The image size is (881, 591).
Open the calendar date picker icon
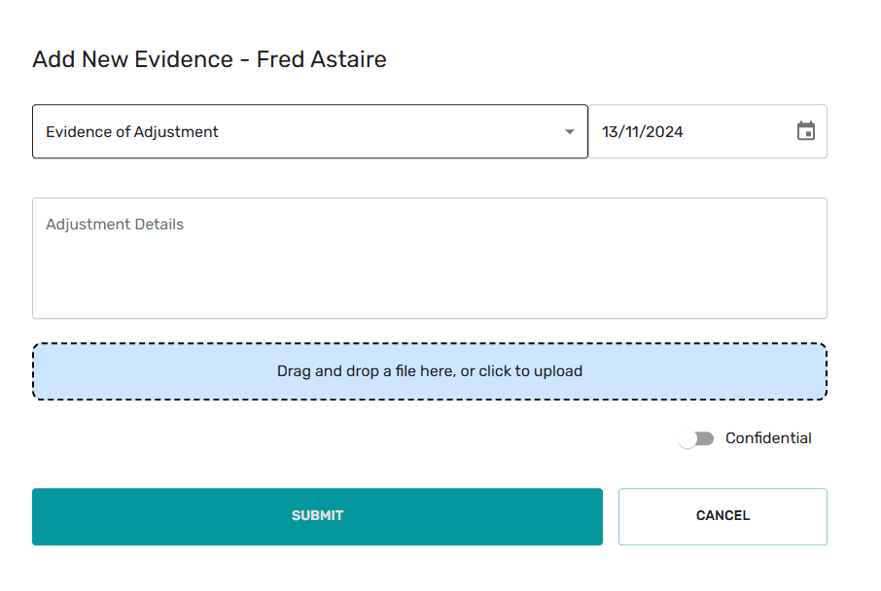coord(806,131)
